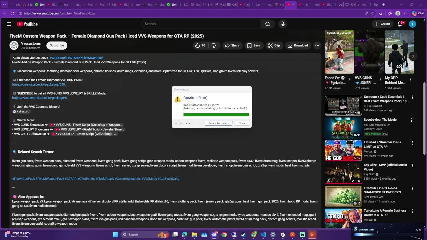
Task: Open FRAMED TV ART Lucky Shamrock thumbnail
Action: click(343, 196)
